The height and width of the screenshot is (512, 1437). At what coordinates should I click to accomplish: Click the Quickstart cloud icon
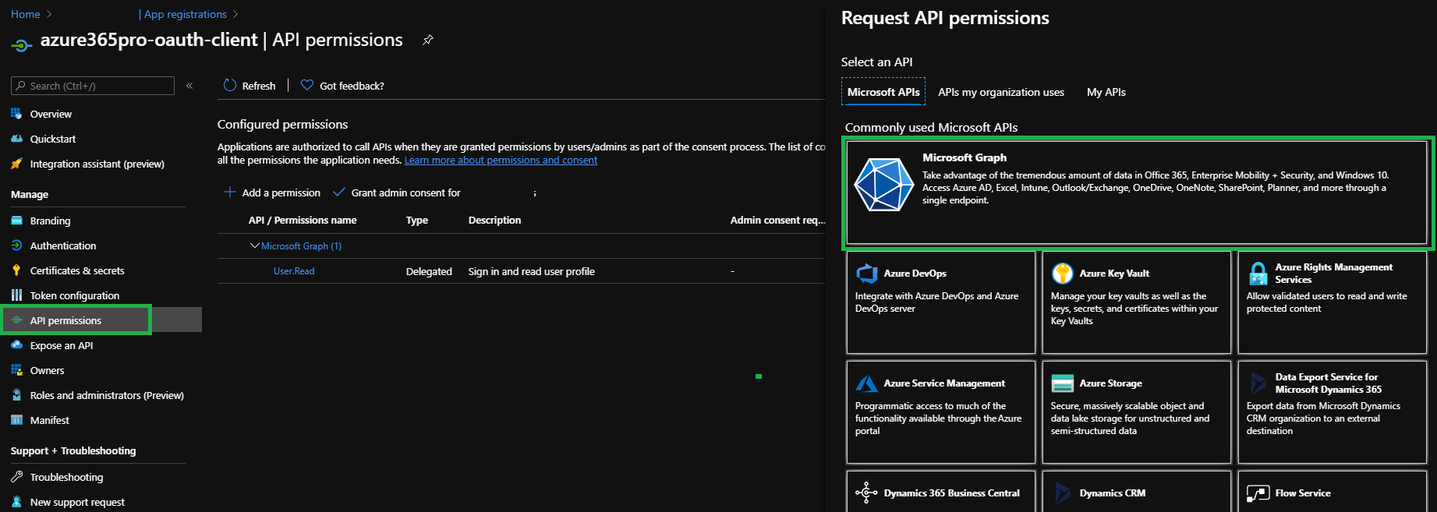[x=16, y=139]
